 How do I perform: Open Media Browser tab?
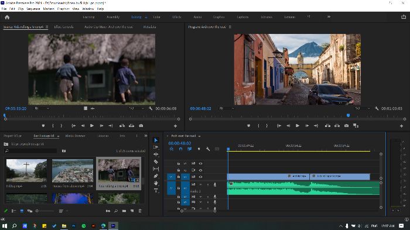pos(76,136)
